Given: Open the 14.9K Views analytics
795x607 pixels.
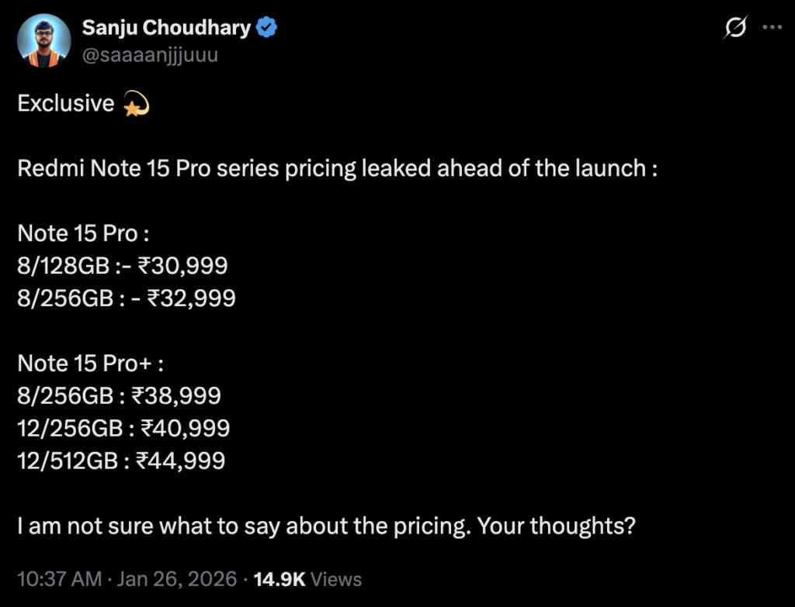Looking at the screenshot, I should click(x=307, y=579).
